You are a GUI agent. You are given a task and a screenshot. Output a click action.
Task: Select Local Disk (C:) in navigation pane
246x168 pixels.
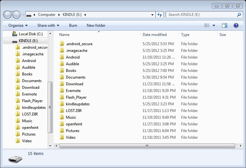click(30, 34)
